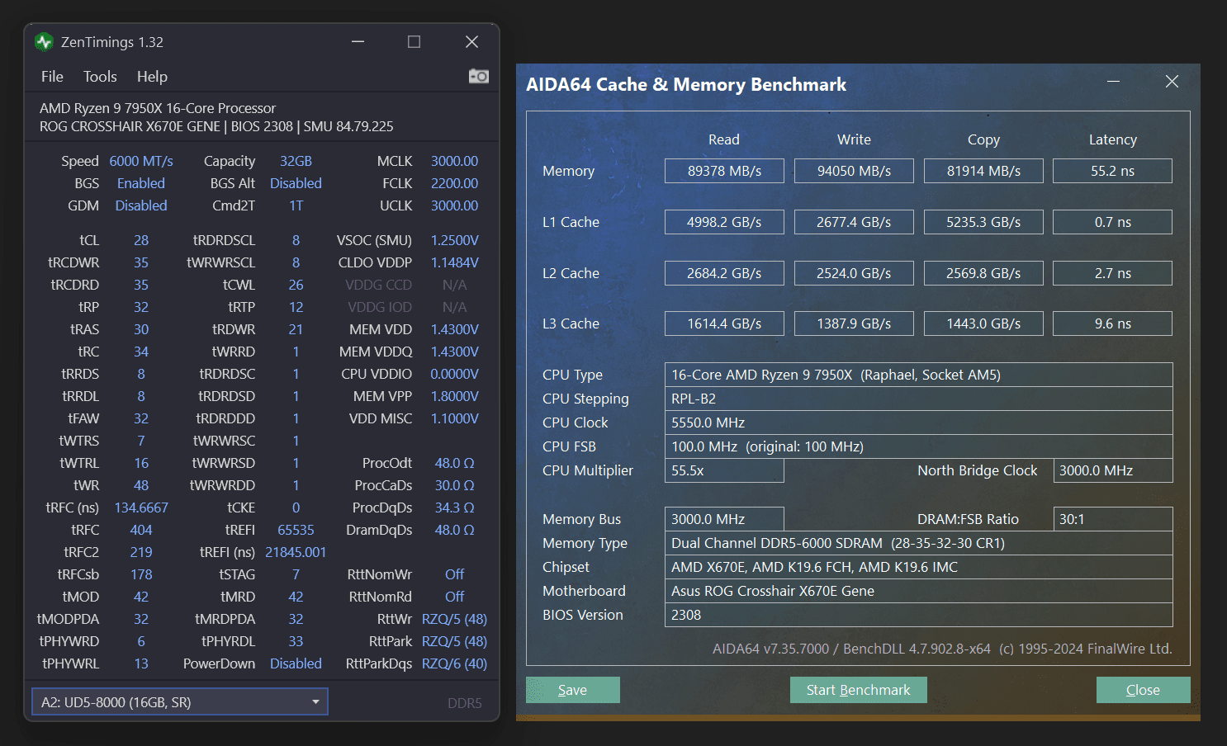The width and height of the screenshot is (1227, 746).
Task: Click RttWr value RZQ/5 (48)
Action: coord(454,619)
